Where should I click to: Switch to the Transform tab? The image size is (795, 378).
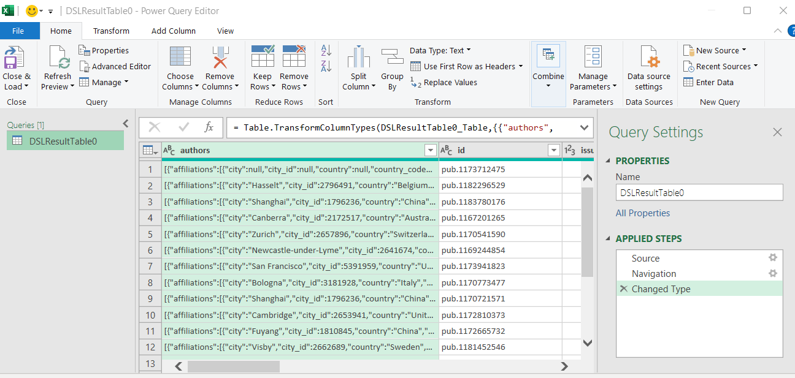pos(111,31)
